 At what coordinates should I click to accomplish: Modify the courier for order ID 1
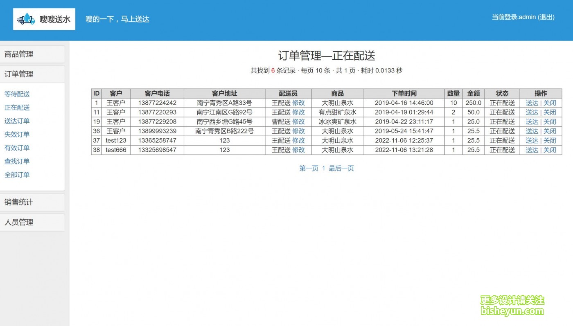[x=298, y=103]
